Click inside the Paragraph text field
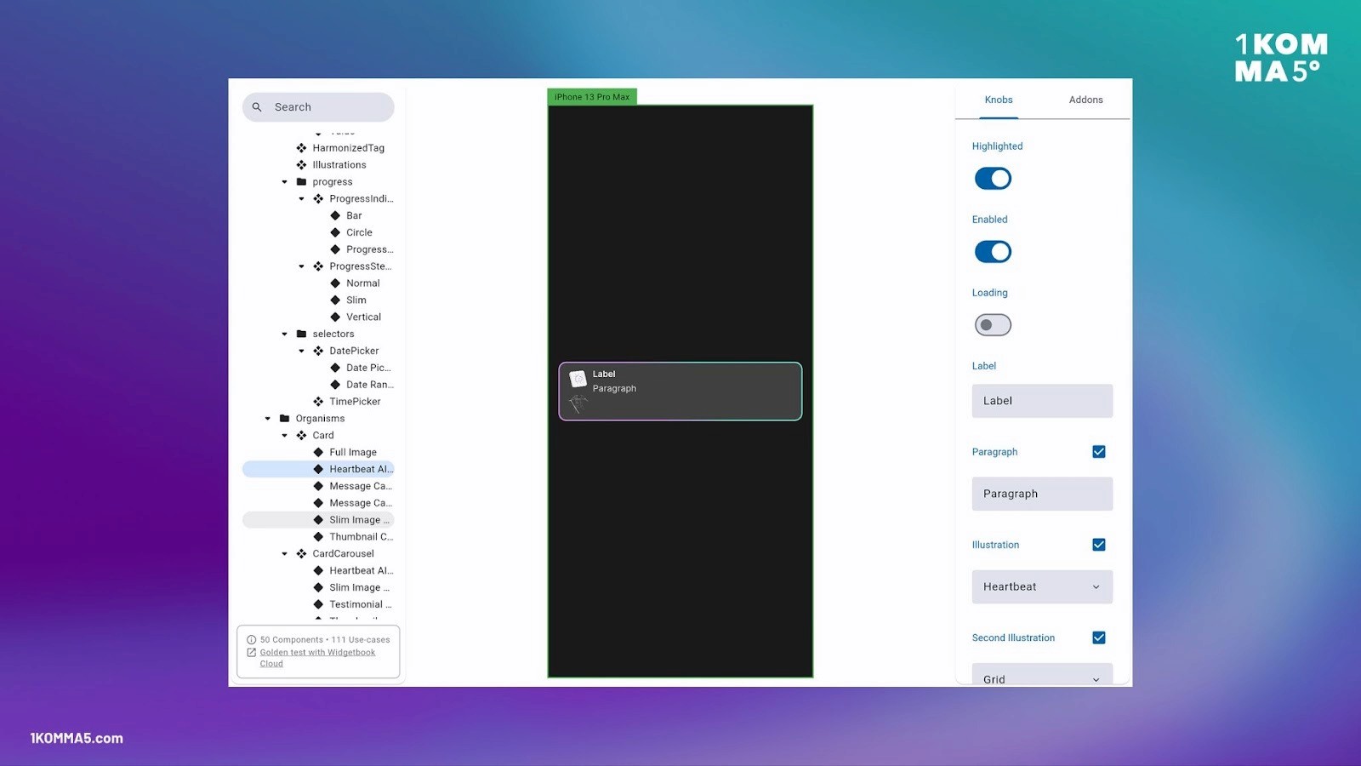The image size is (1361, 766). pos(1041,494)
